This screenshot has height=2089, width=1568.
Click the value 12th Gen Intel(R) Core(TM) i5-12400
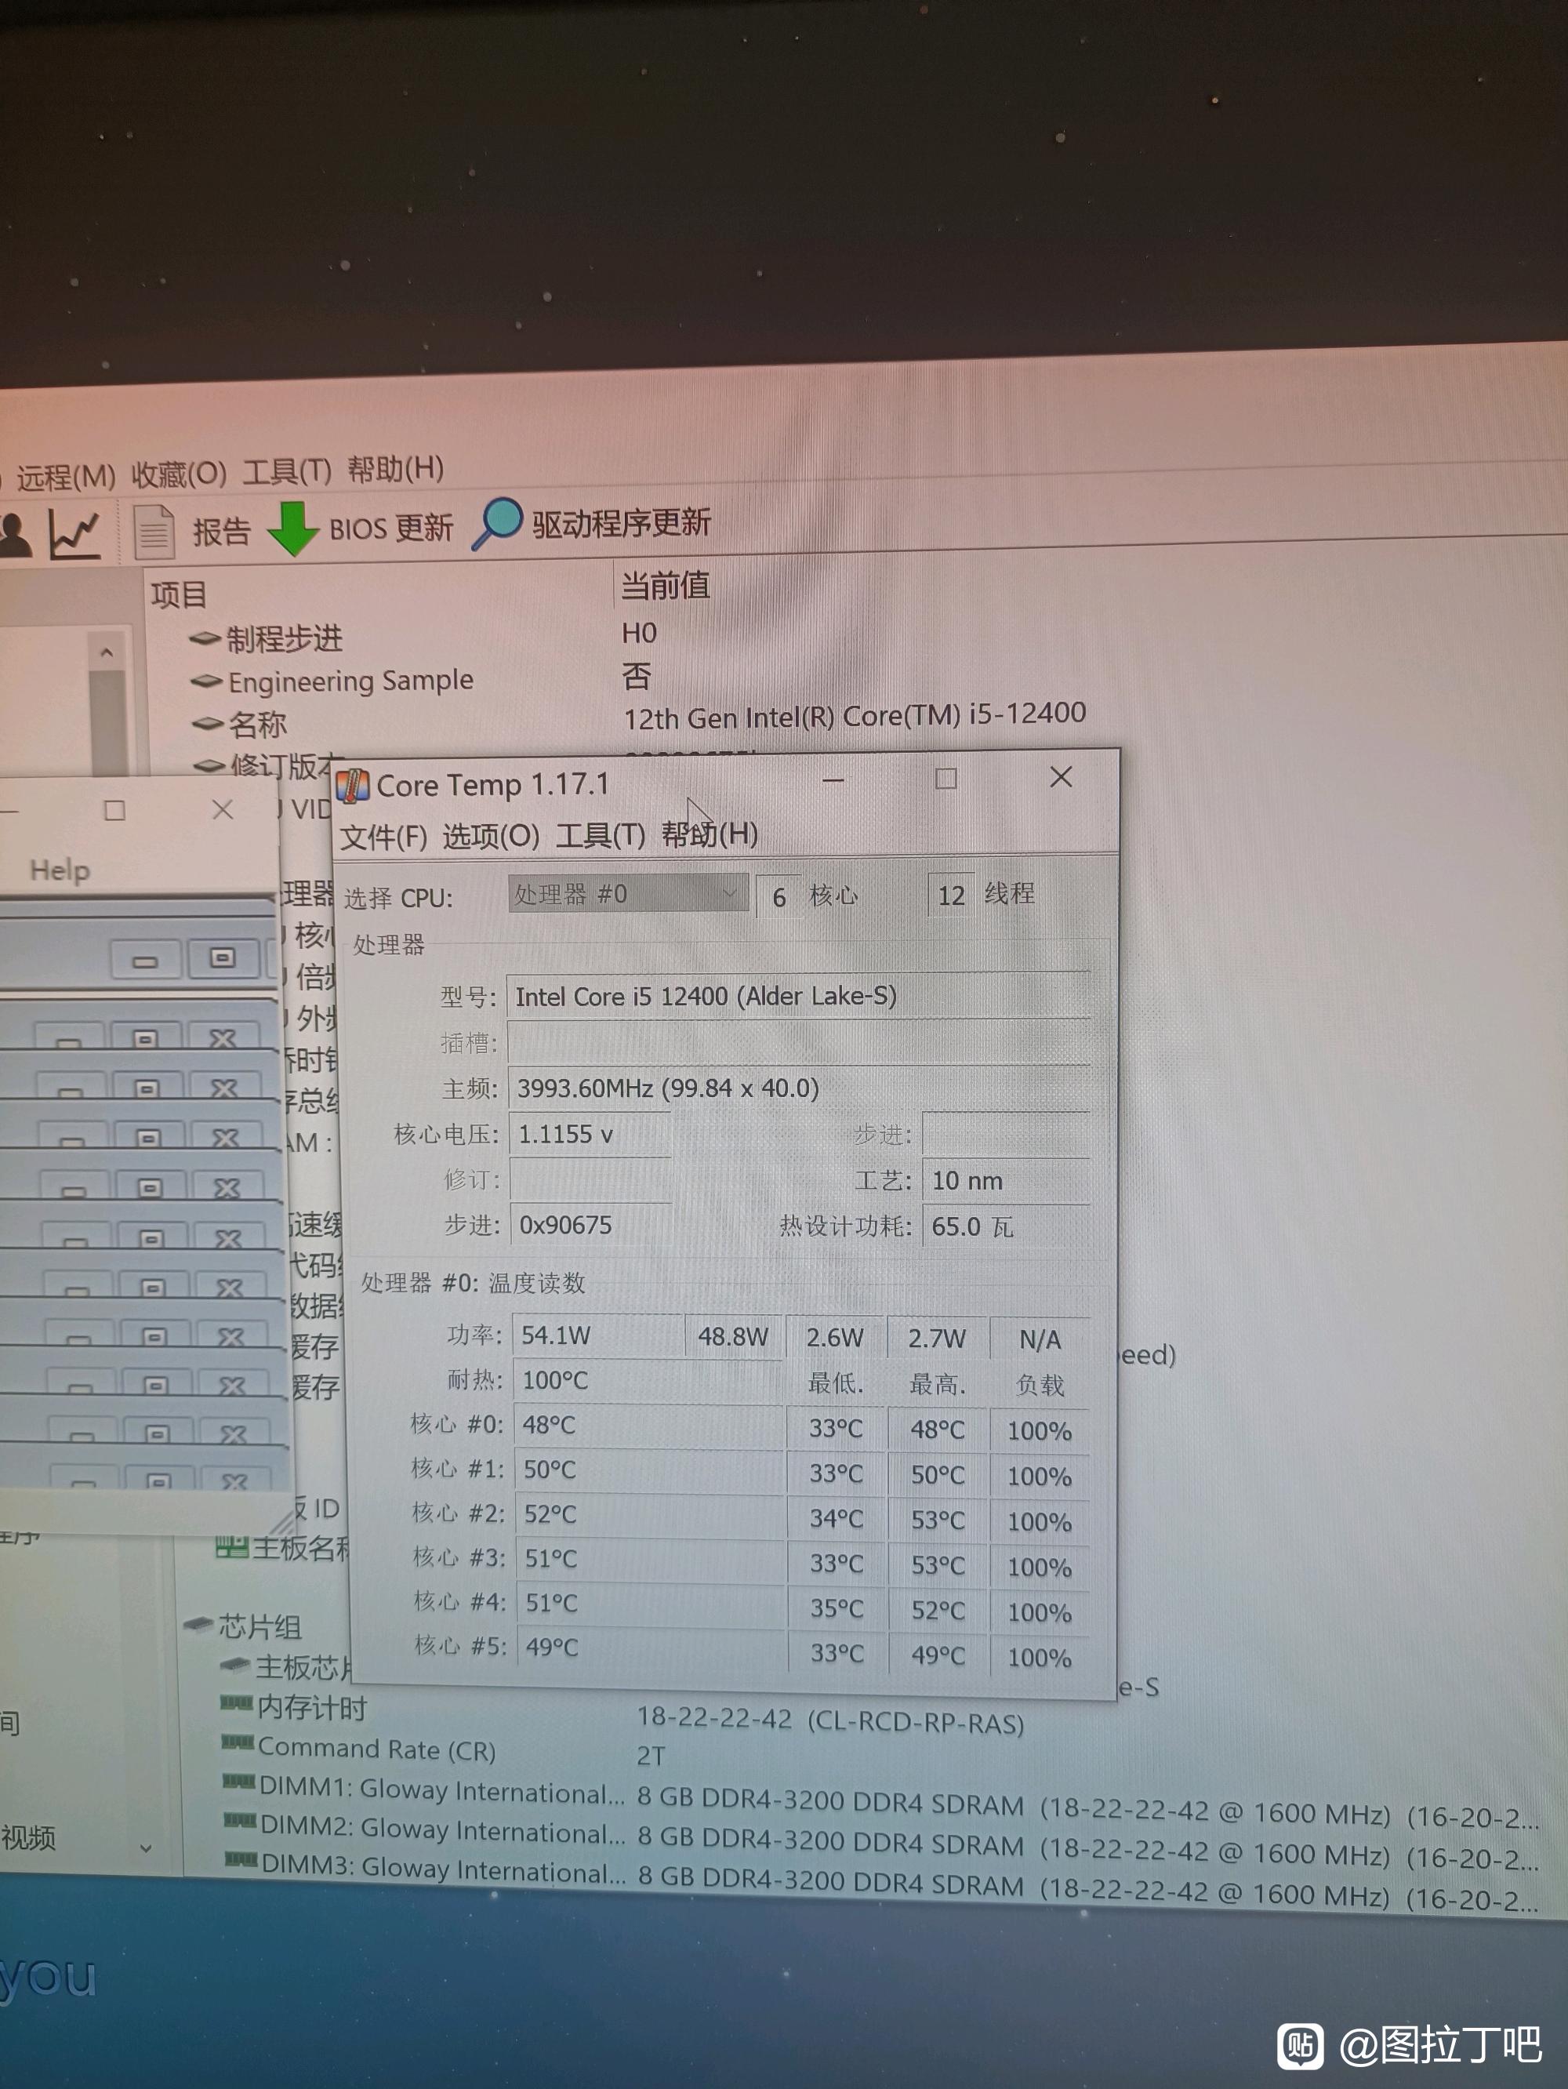pyautogui.click(x=855, y=715)
